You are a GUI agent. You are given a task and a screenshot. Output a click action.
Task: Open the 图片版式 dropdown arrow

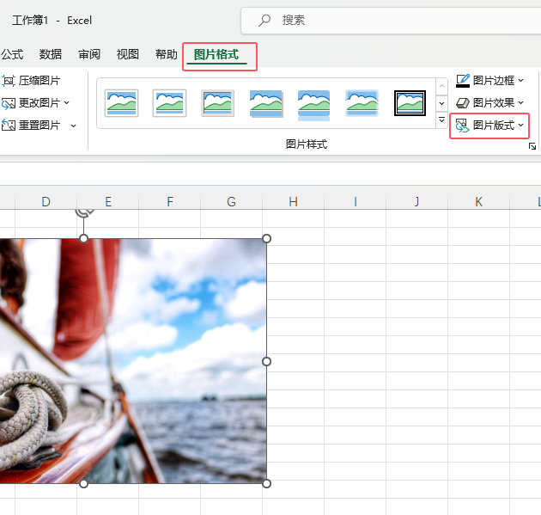point(520,125)
